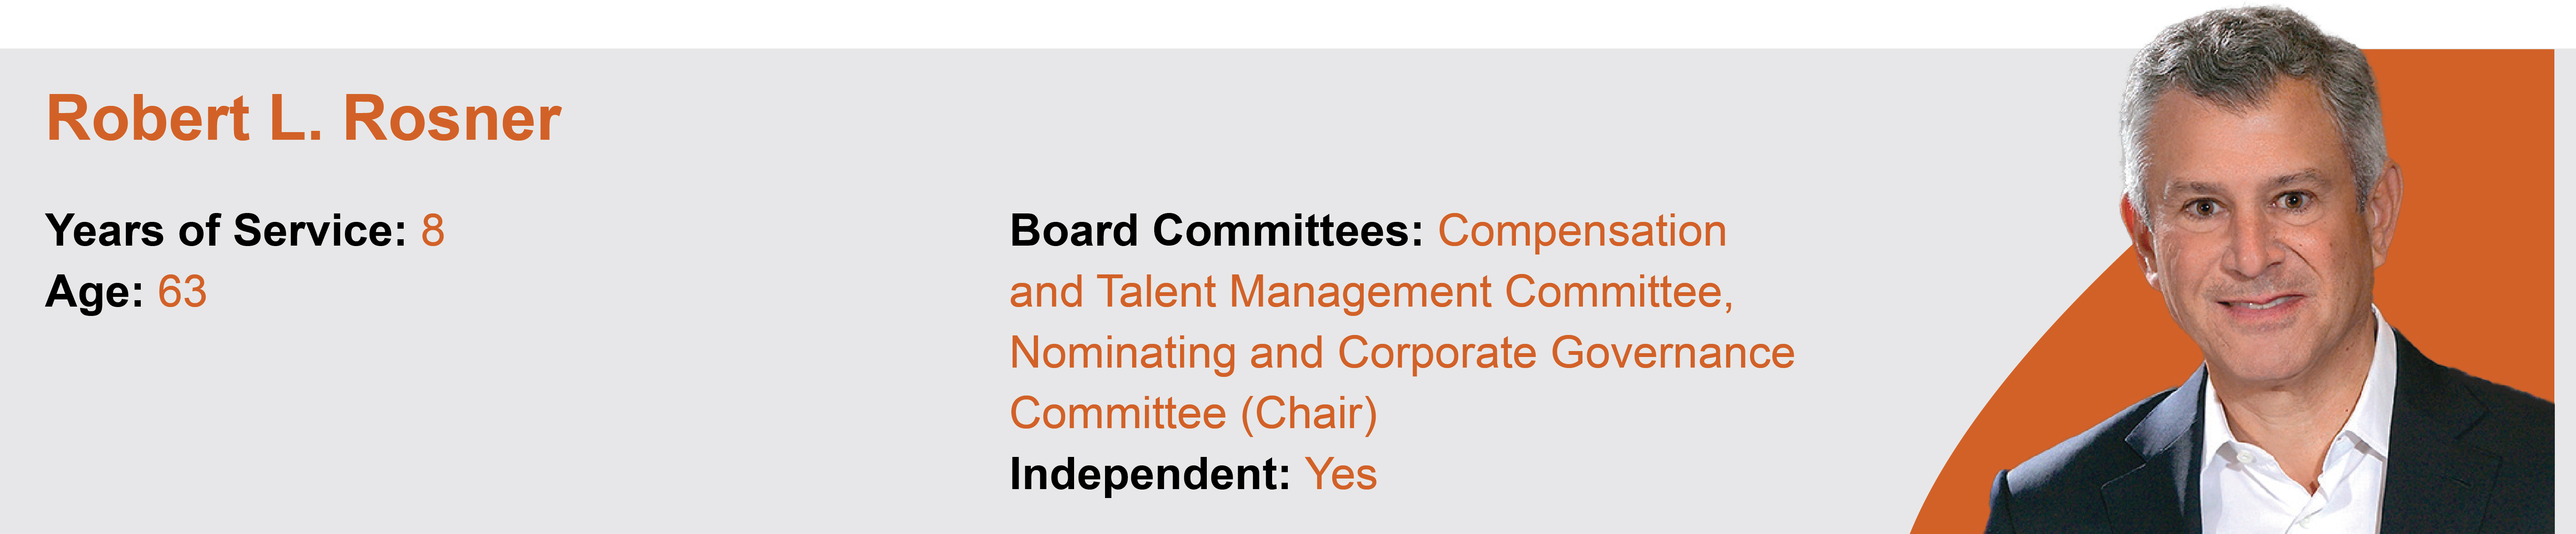This screenshot has width=2576, height=534.
Task: Select the word "Governance"
Action: [1672, 352]
